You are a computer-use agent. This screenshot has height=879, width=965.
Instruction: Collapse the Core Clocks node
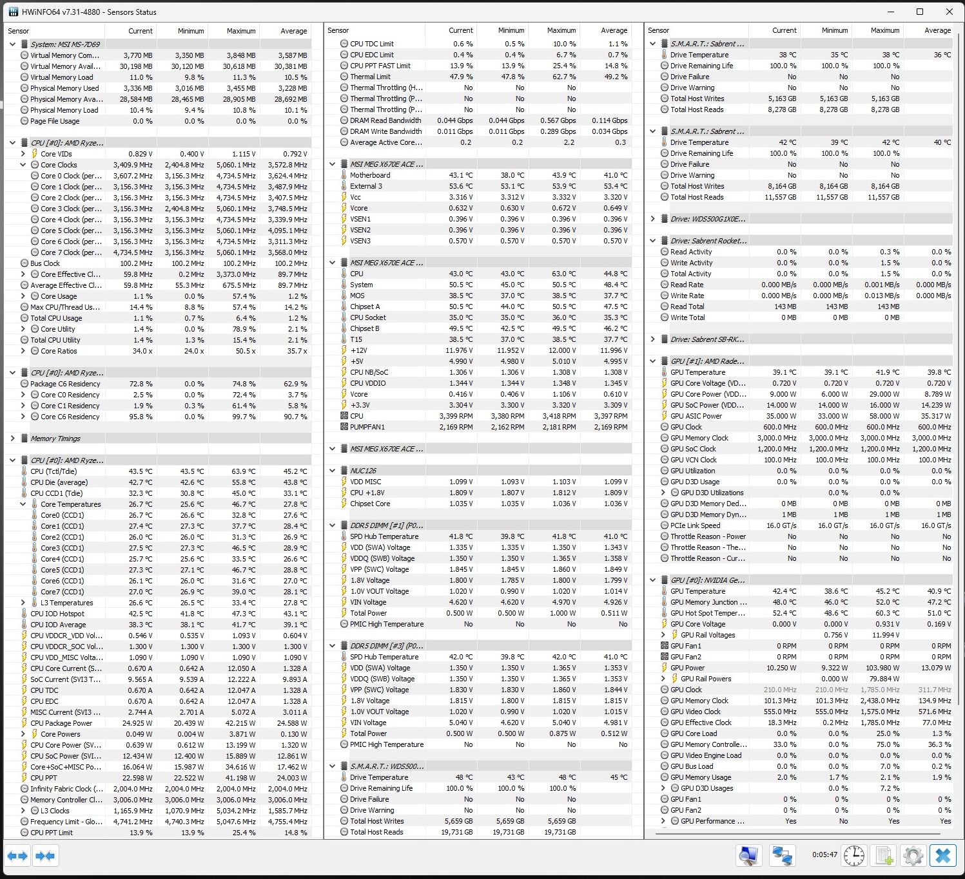(x=23, y=165)
